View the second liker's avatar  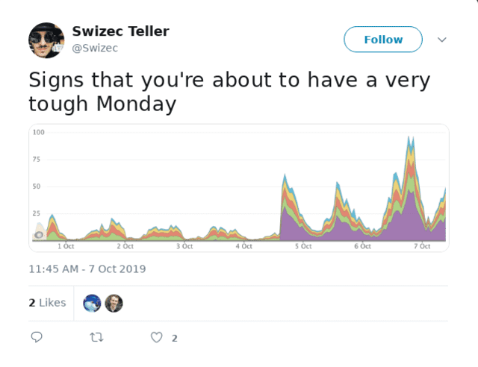(x=114, y=303)
